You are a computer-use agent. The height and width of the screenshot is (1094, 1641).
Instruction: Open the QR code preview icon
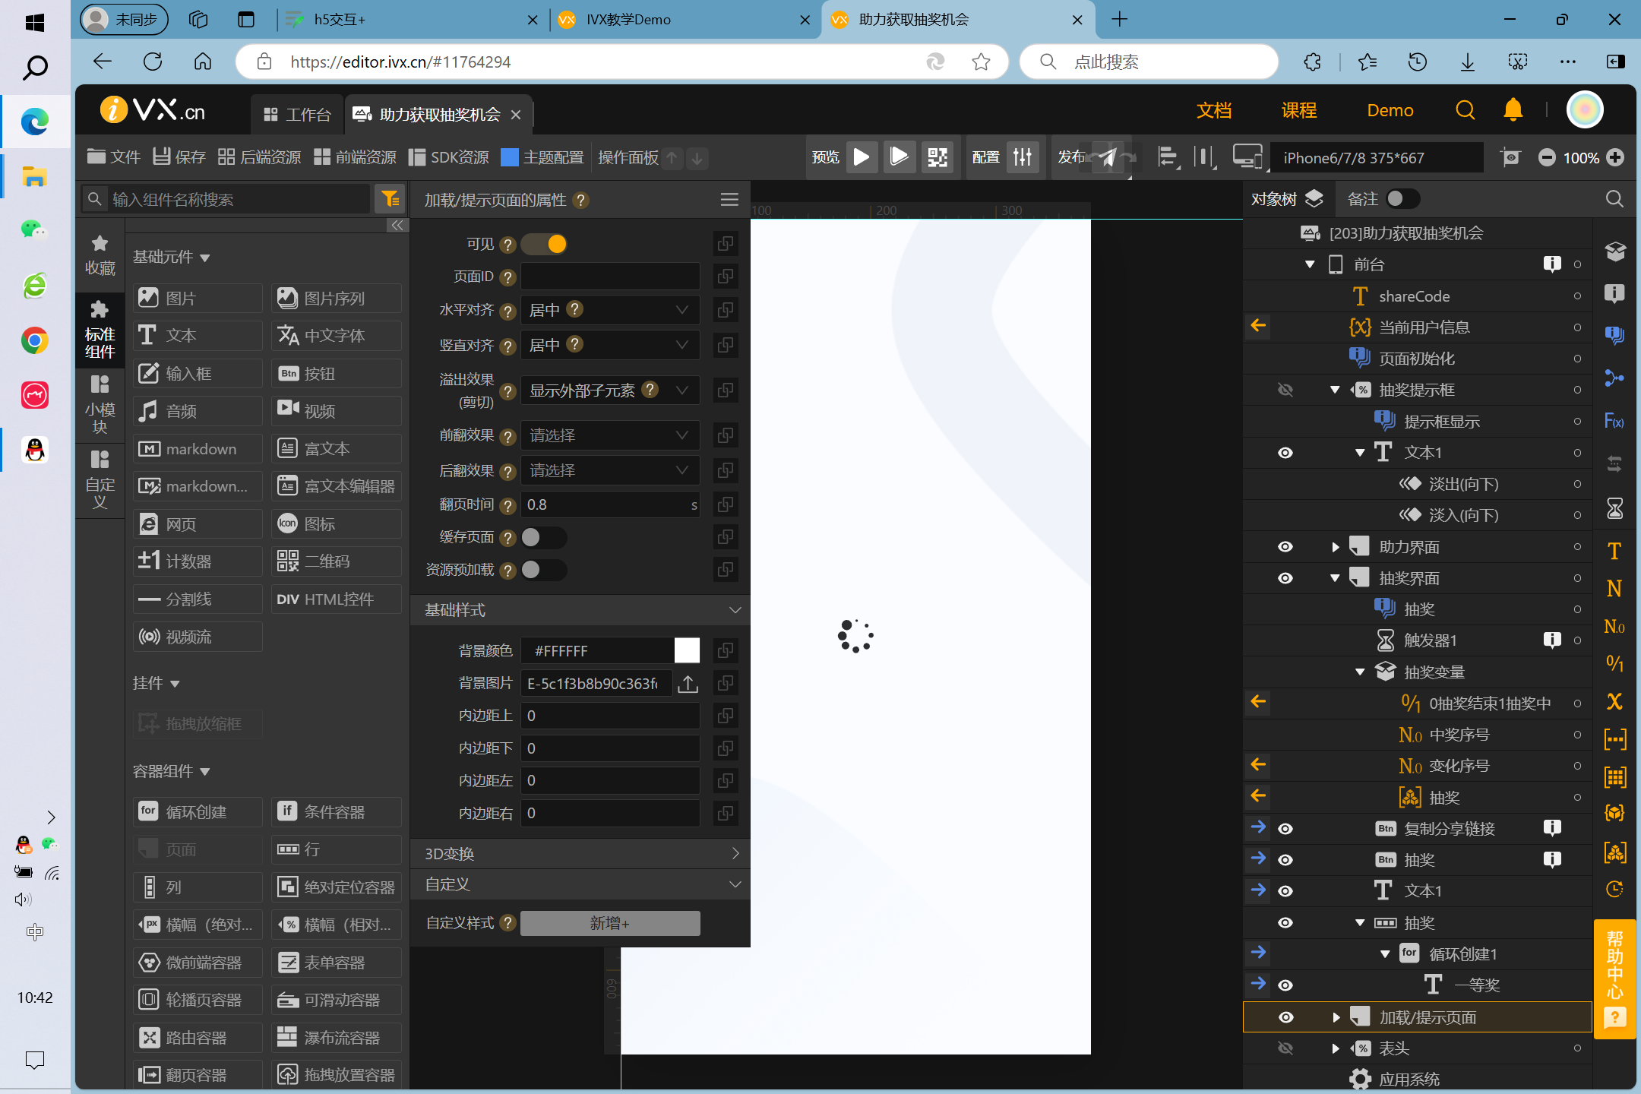coord(937,157)
